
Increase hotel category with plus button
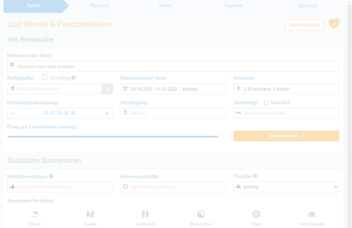click(x=107, y=113)
